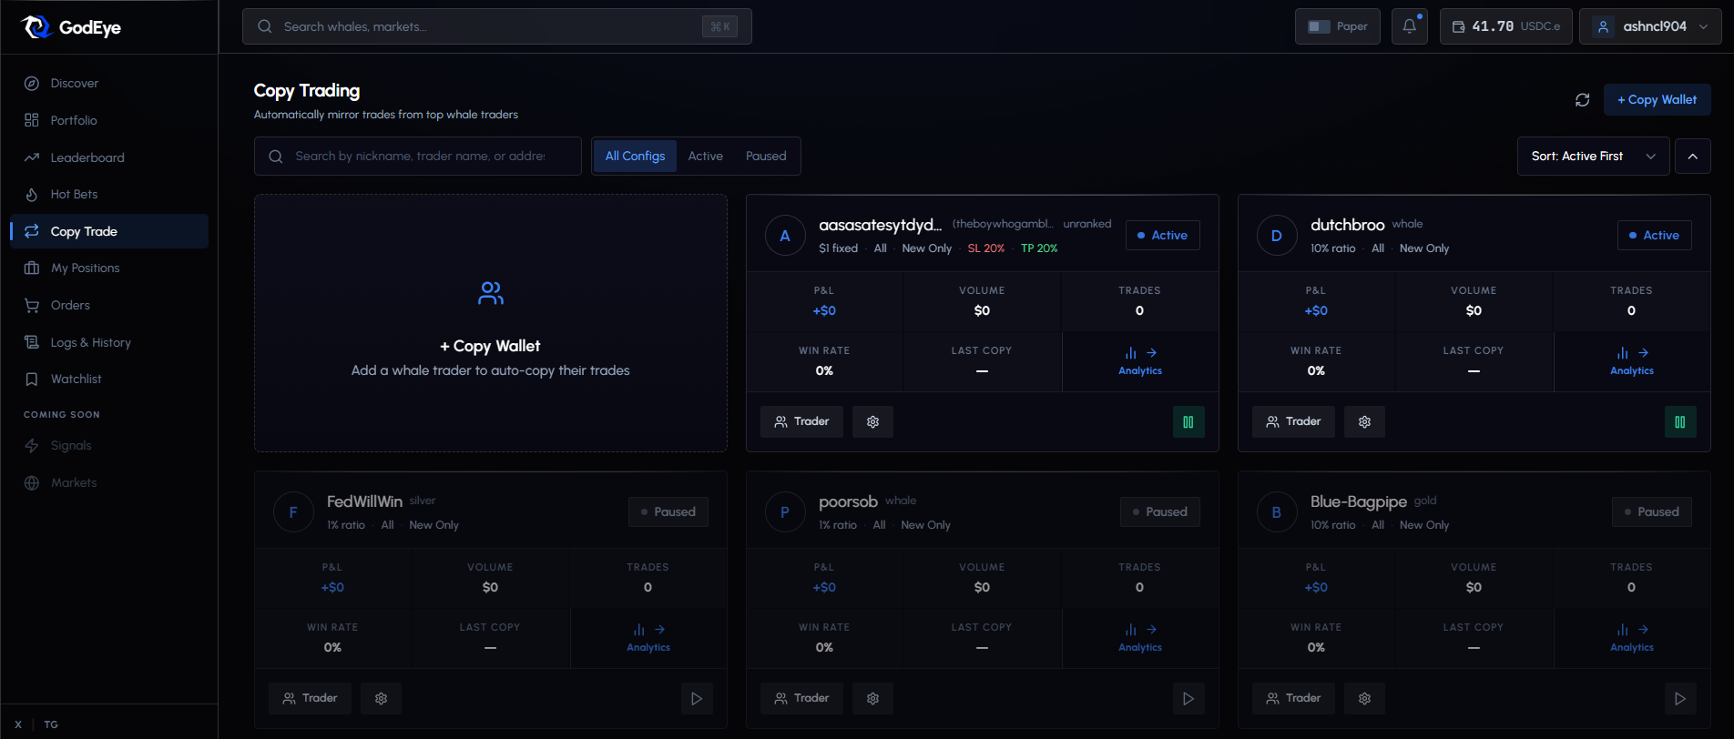Viewport: 1734px width, 739px height.
Task: Click + Copy Wallet button at top right
Action: 1657,100
